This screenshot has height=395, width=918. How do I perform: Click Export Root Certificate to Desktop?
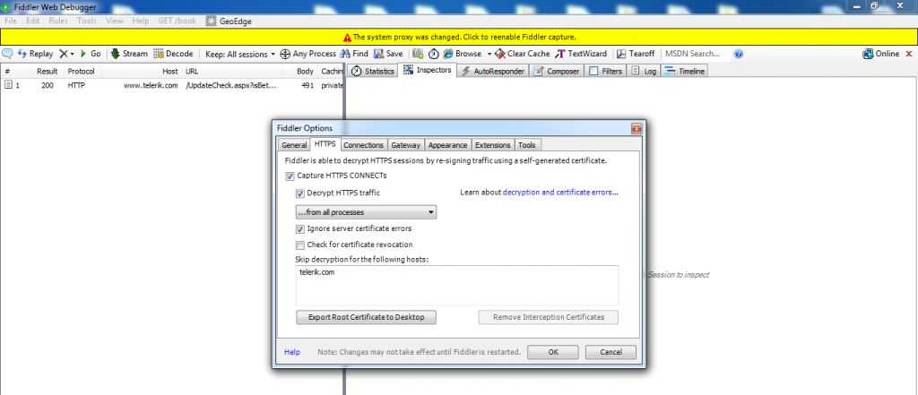click(x=367, y=317)
